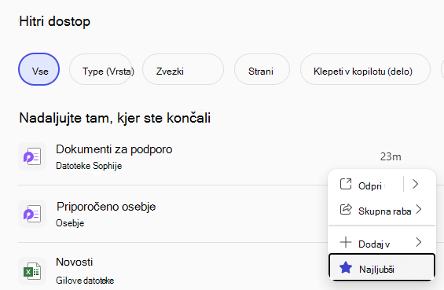This screenshot has width=444, height=290.
Task: Click the Odpri open-in-new-window icon
Action: 346,184
